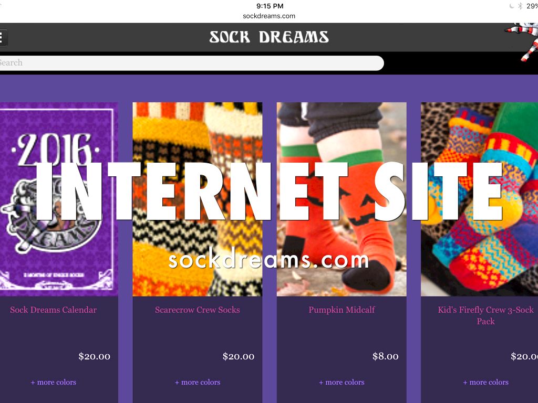
Task: Tap the sockdreams.com address bar
Action: tap(269, 16)
